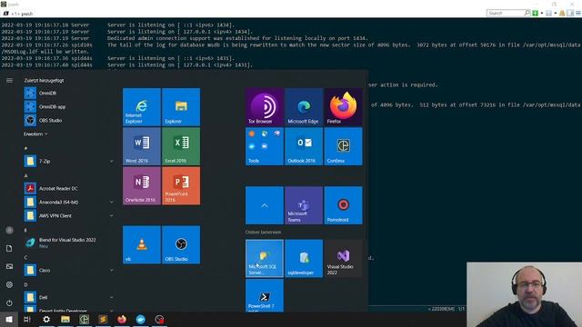The width and height of the screenshot is (582, 327).
Task: Launch the sqldeveloper tile
Action: [304, 258]
